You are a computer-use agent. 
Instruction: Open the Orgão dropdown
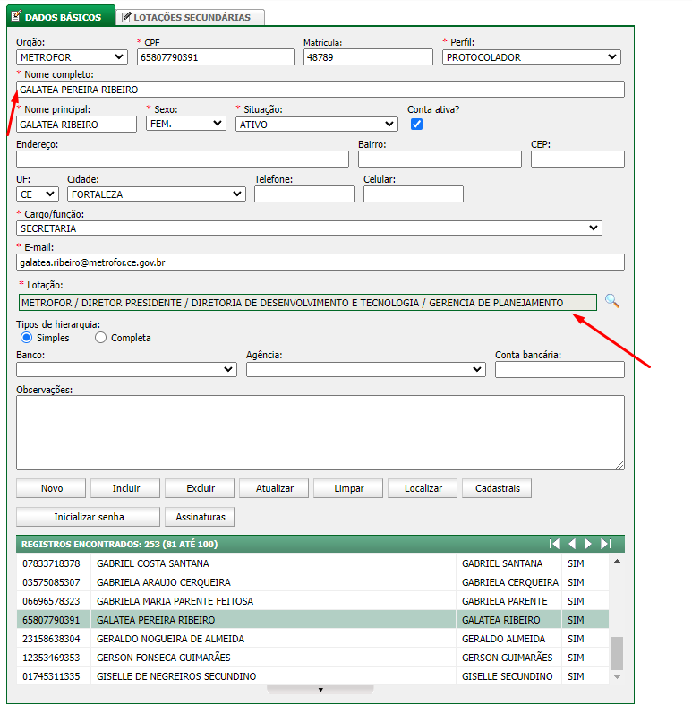72,57
